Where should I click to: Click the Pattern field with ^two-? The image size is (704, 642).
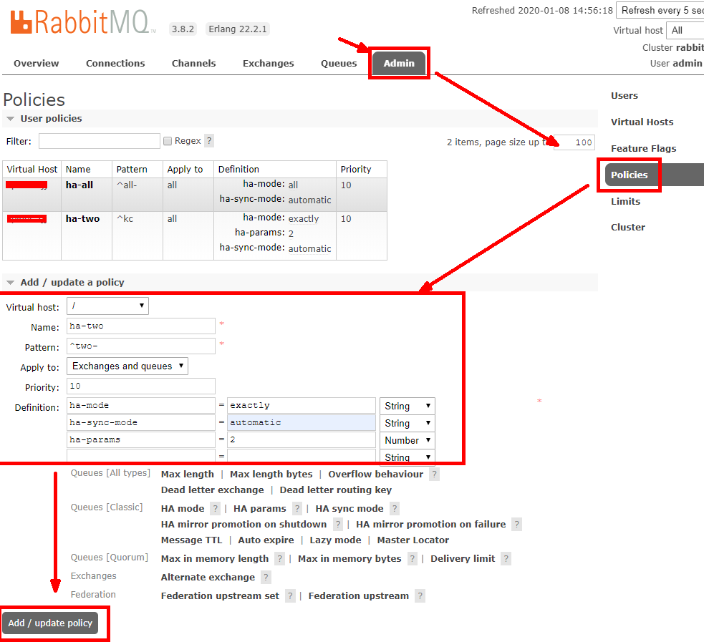141,346
